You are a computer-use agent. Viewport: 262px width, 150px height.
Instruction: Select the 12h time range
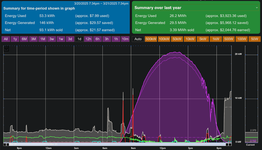[89, 39]
